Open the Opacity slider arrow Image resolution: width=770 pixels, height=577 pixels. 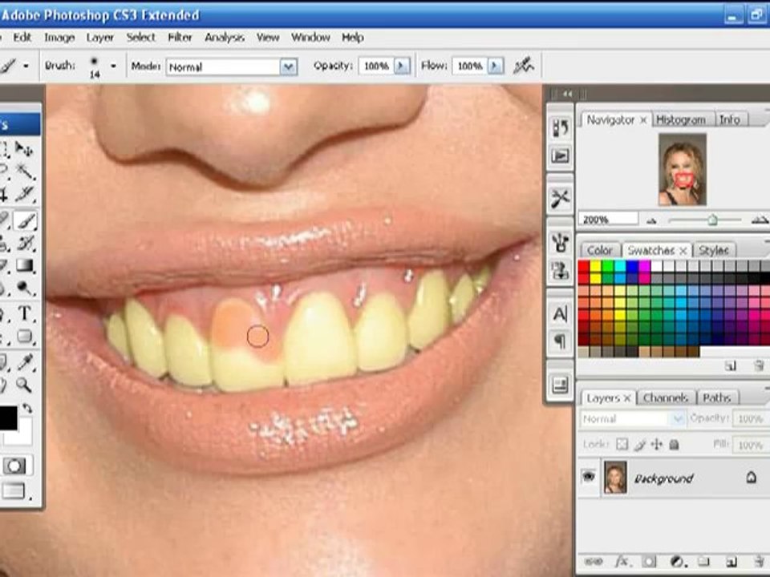(402, 66)
